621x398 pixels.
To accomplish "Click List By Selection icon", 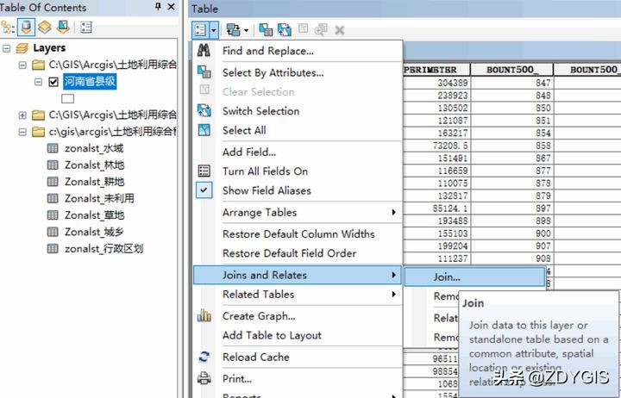I will (x=63, y=28).
